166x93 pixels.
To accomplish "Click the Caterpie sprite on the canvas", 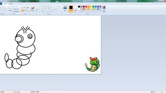I will click(x=92, y=64).
